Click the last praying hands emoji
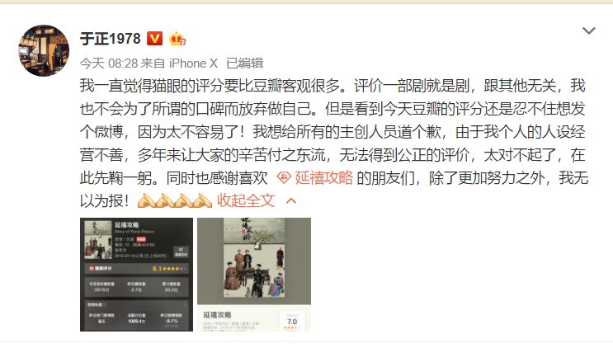Screen dimensions: 613x348 pyautogui.click(x=202, y=200)
